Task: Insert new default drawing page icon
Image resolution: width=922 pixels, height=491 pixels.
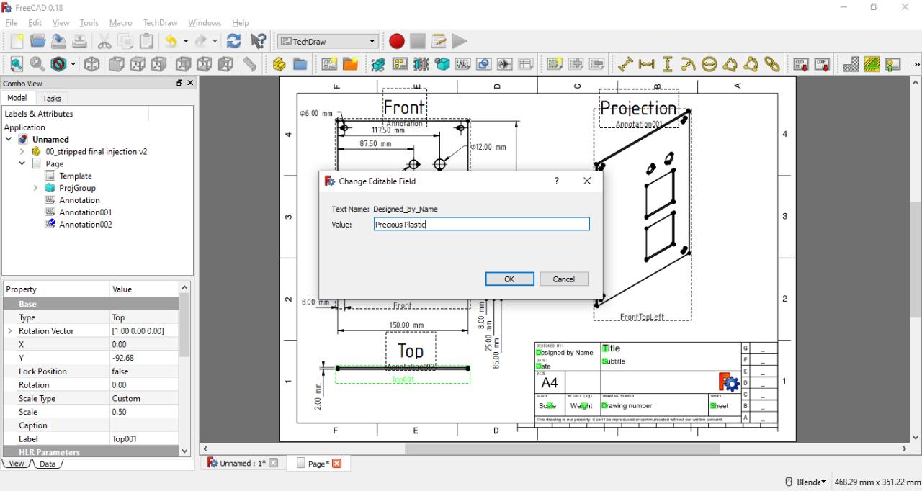Action: tap(329, 65)
